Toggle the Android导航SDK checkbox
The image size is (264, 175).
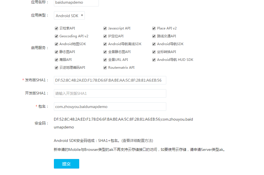154,44
